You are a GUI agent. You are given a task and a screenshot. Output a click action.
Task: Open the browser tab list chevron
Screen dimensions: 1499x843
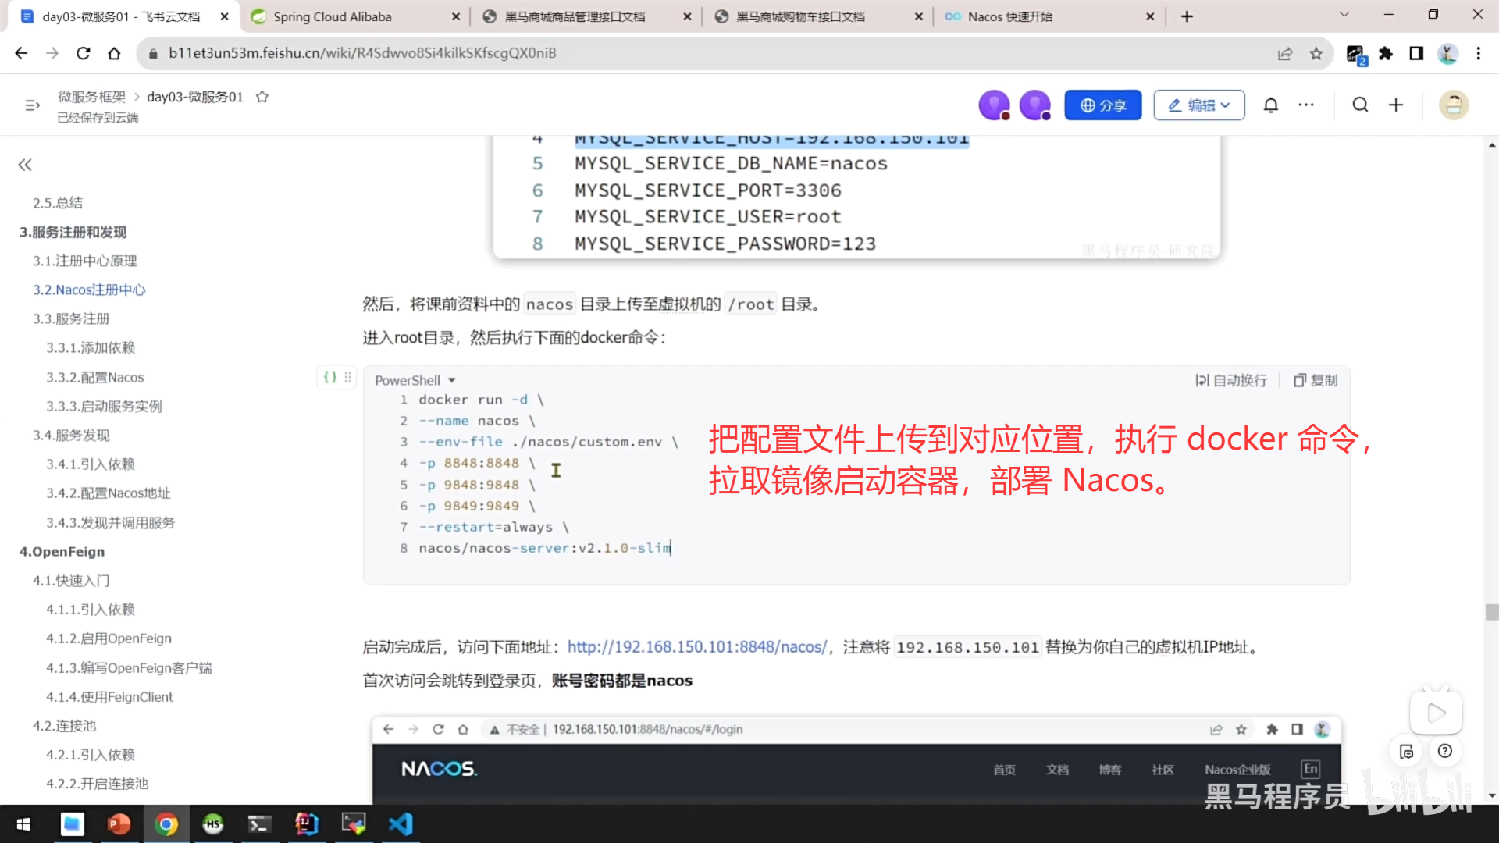pos(1344,15)
